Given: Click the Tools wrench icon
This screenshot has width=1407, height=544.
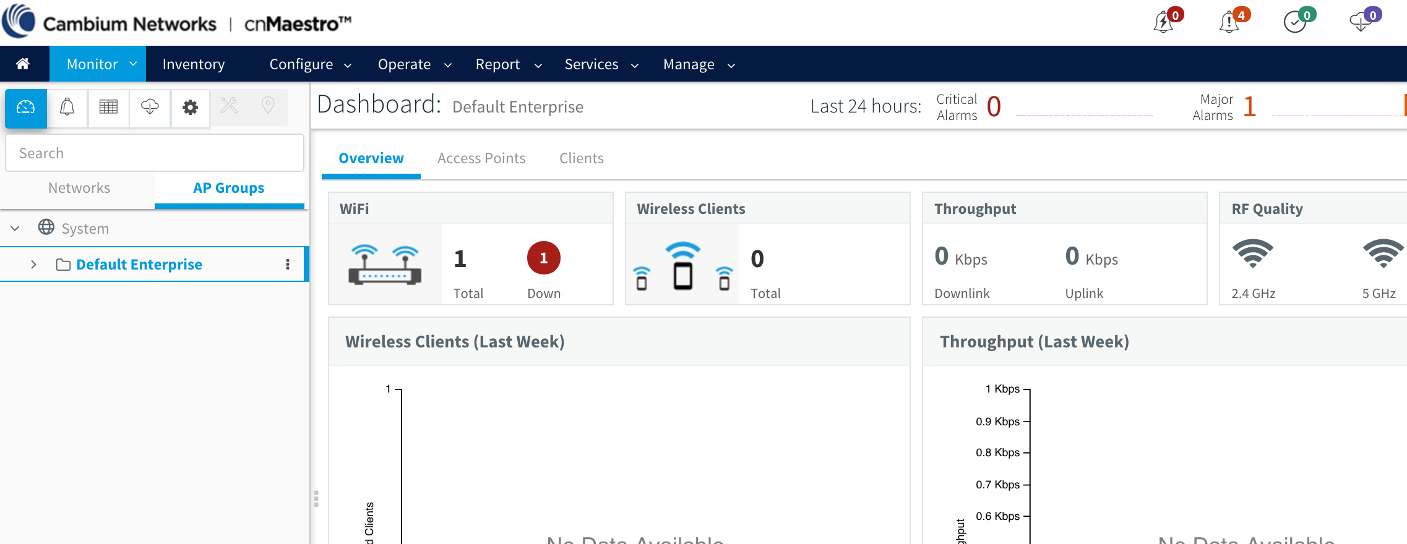Looking at the screenshot, I should click(x=229, y=106).
